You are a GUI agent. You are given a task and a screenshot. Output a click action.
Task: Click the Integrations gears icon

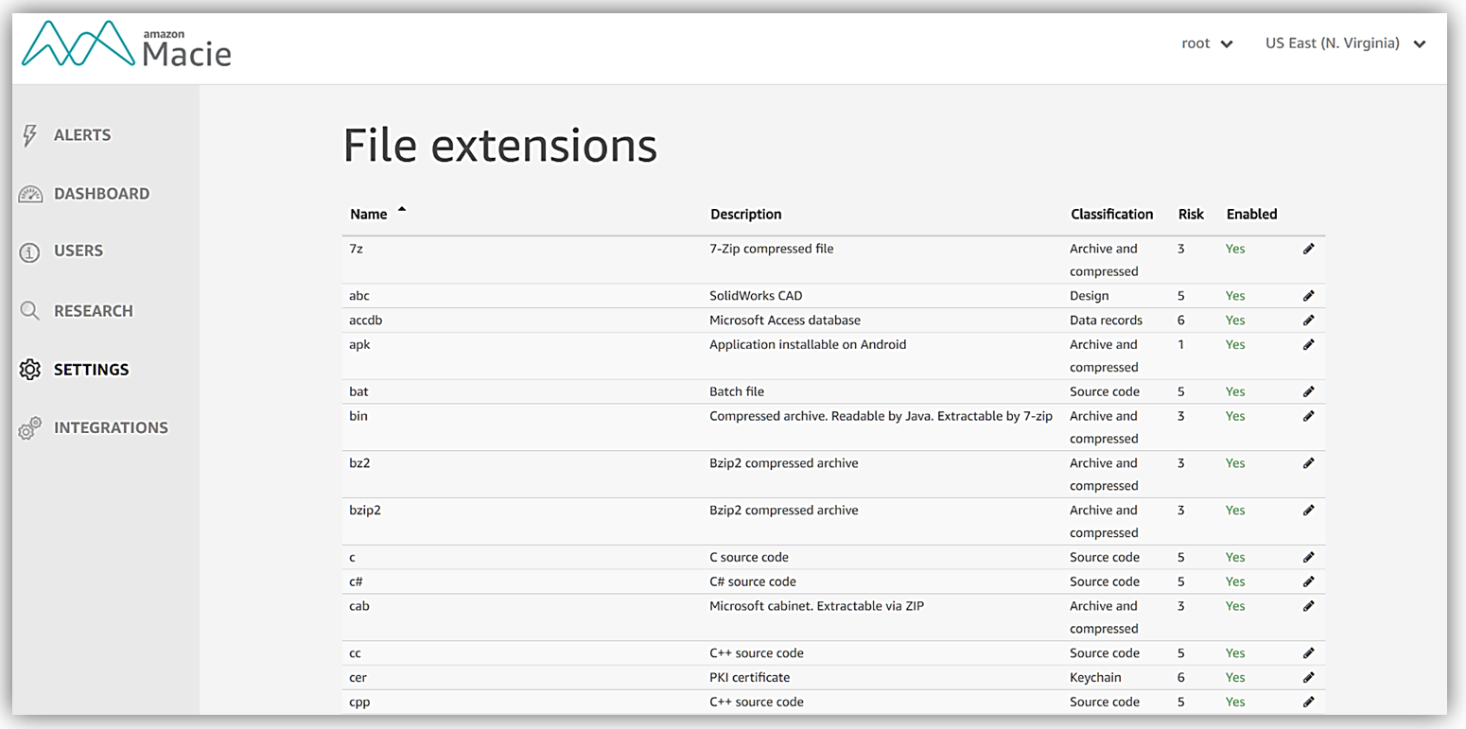pos(30,428)
